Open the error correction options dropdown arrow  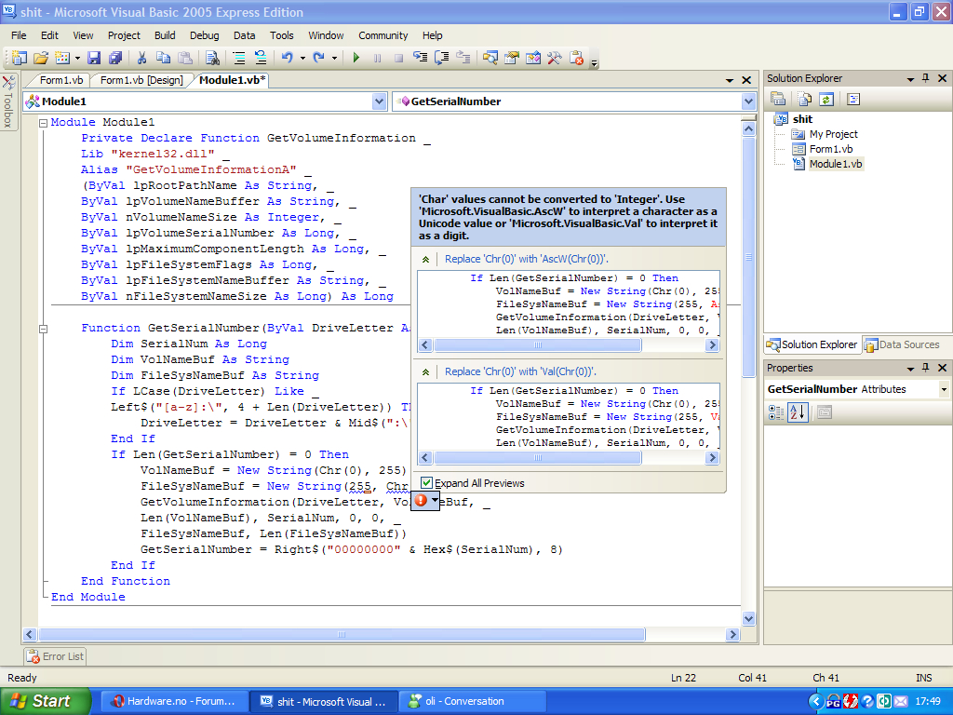tap(435, 500)
